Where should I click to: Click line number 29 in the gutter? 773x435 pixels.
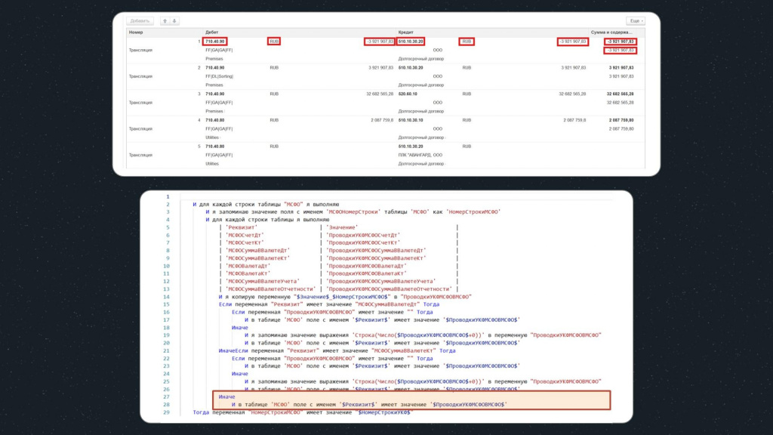[x=166, y=413]
